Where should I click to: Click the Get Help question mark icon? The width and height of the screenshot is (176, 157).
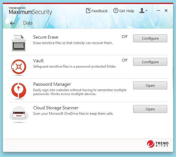116,11
